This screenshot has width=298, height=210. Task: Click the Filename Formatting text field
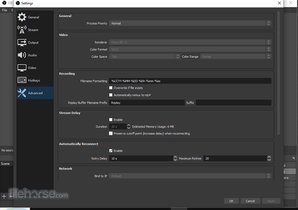pyautogui.click(x=190, y=81)
